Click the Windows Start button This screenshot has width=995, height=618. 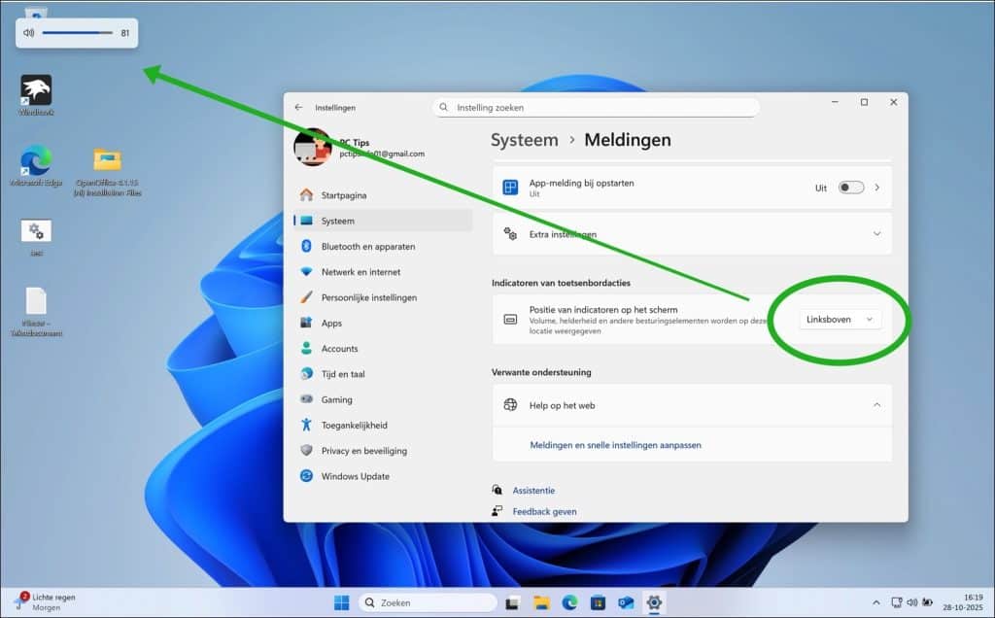342,602
